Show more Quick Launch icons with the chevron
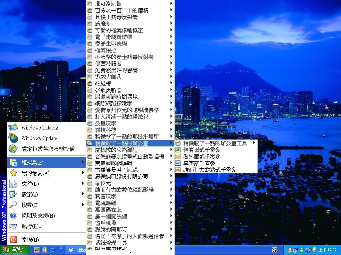The image size is (341, 255). pyautogui.click(x=61, y=248)
